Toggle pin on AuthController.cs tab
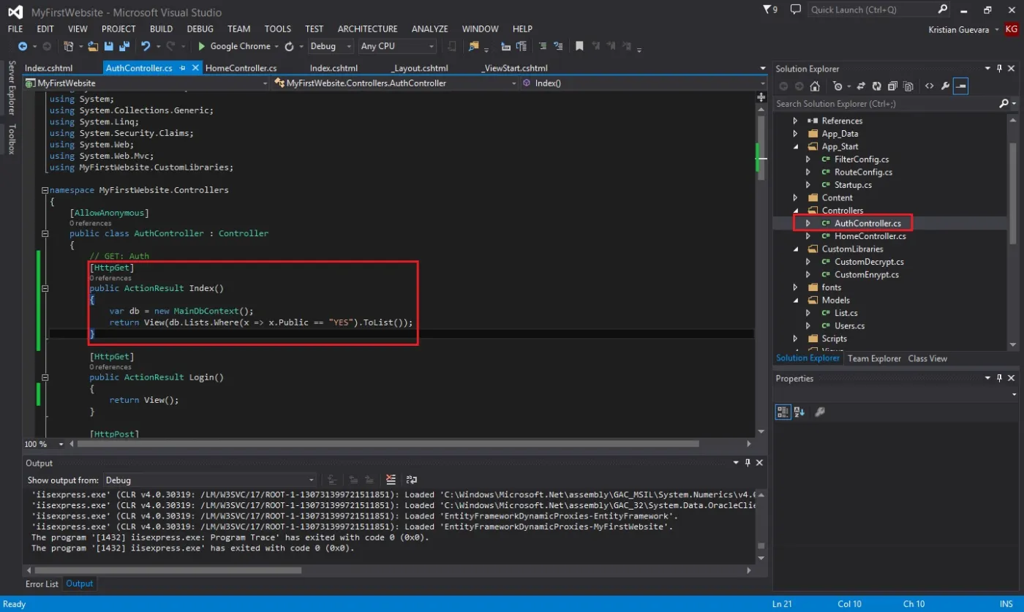Image resolution: width=1024 pixels, height=612 pixels. pyautogui.click(x=182, y=68)
